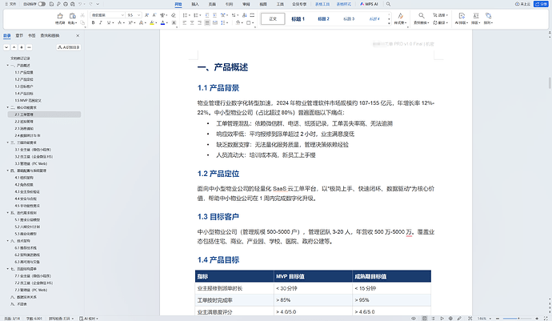Open the 文件 menu
Screen dimensions: 552x321
pos(10,4)
